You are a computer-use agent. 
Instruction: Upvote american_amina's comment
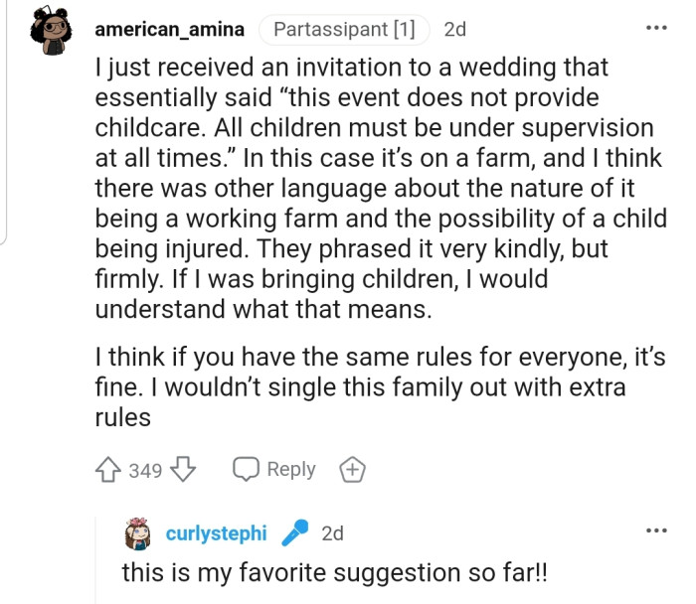(109, 470)
